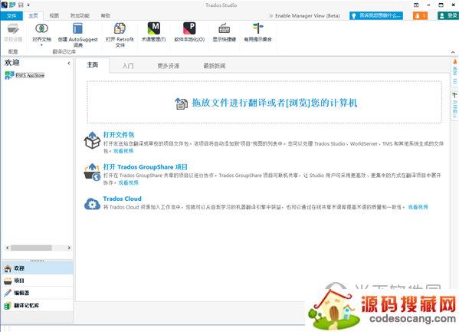Open the 有用提示 side tab on right edge
Image resolution: width=459 pixels, height=332 pixels.
(x=454, y=106)
